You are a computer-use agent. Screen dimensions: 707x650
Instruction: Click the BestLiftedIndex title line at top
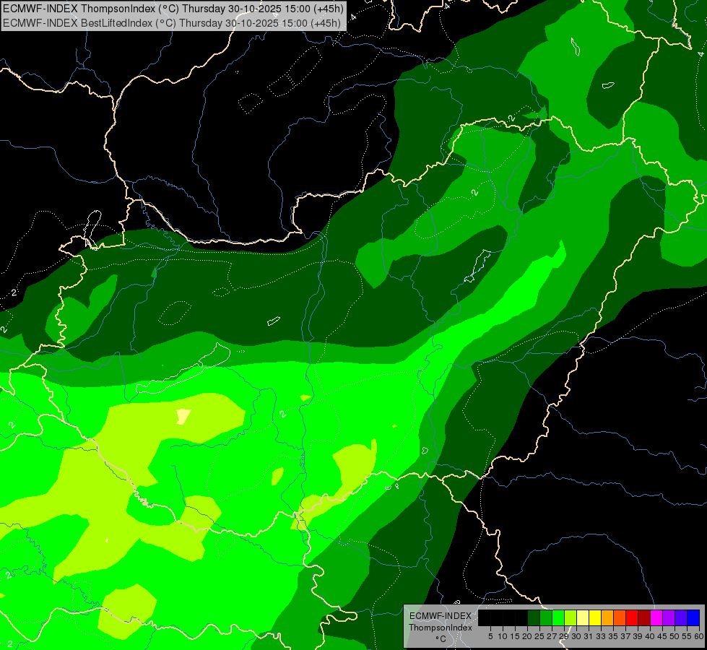(x=172, y=23)
